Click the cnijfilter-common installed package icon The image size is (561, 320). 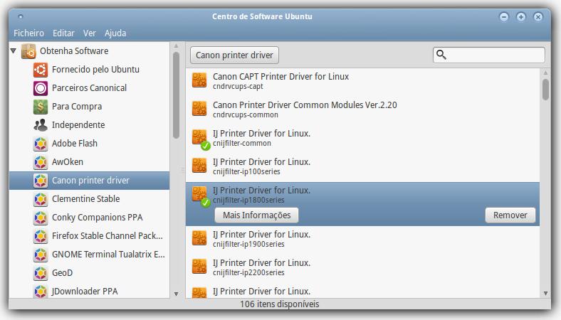coord(200,139)
